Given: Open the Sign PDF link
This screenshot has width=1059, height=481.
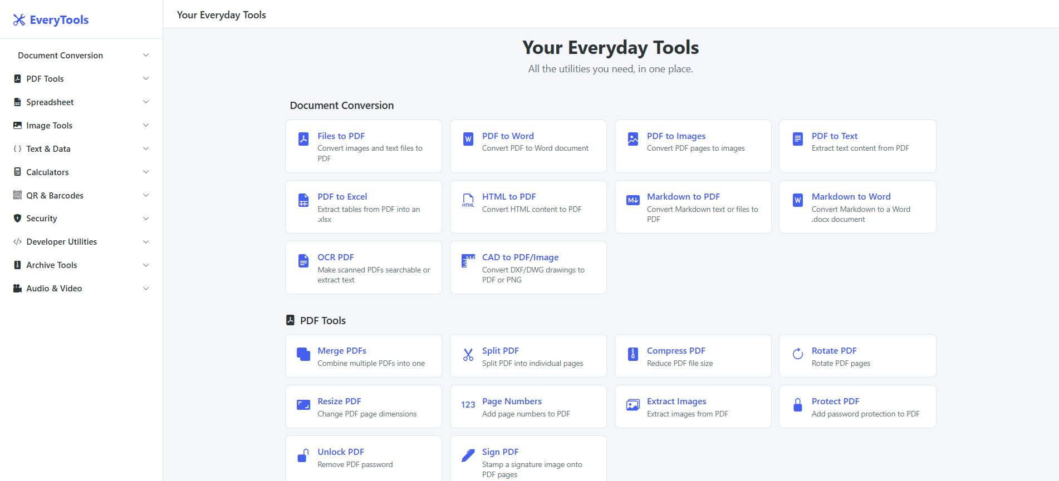Looking at the screenshot, I should coord(500,452).
